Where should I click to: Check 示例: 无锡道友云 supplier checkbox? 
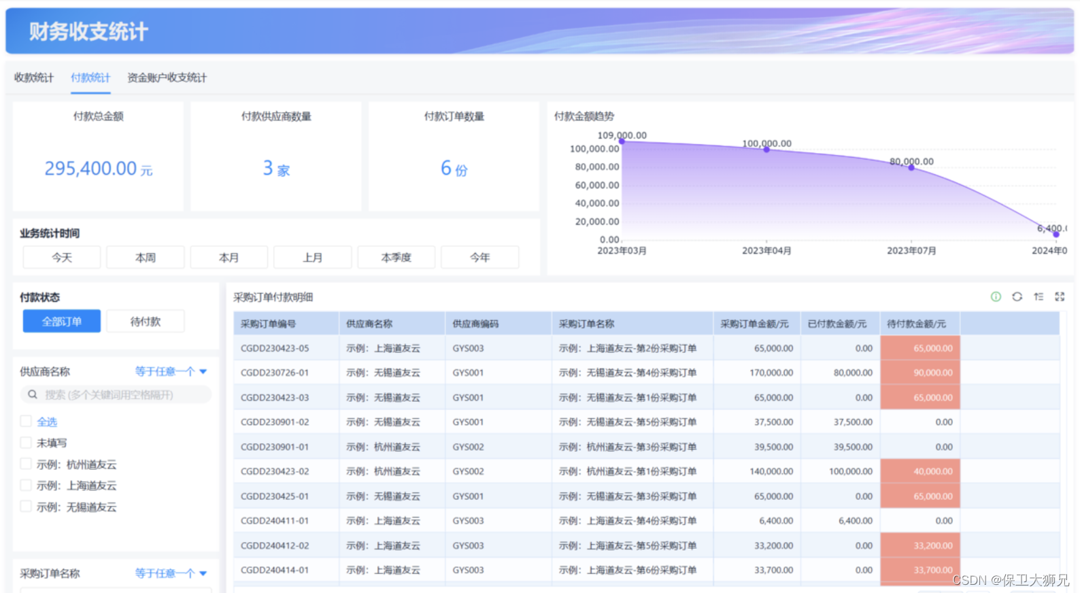(26, 507)
